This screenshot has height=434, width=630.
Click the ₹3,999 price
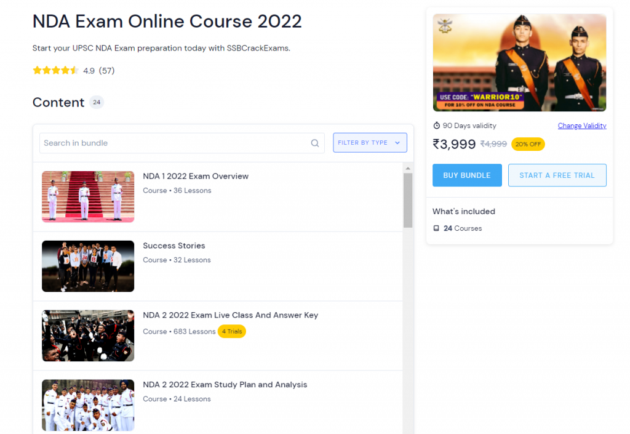point(454,144)
